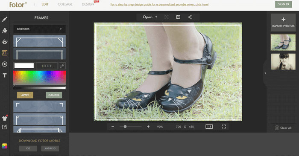Adjust the grayscale brightness bar
The width and height of the screenshot is (299, 156).
(39, 88)
